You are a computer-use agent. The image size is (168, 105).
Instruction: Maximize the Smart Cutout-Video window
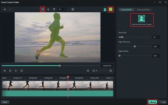[x=160, y=2]
